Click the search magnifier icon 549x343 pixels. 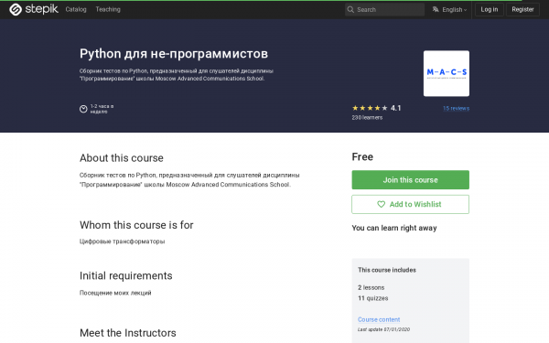pyautogui.click(x=350, y=9)
